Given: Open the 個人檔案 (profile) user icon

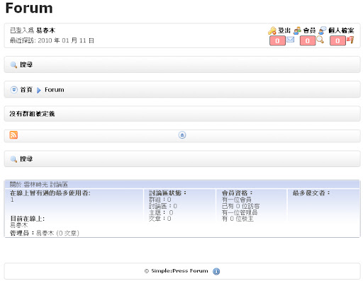Looking at the screenshot, I should 323,30.
